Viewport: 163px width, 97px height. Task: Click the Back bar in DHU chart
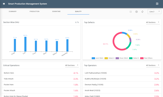pos(46,46)
